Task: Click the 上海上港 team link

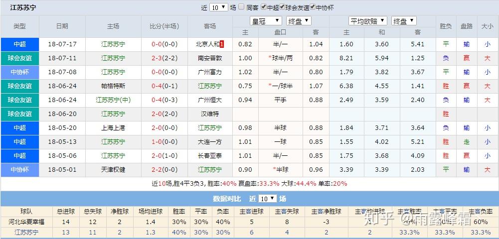Action: [113, 128]
